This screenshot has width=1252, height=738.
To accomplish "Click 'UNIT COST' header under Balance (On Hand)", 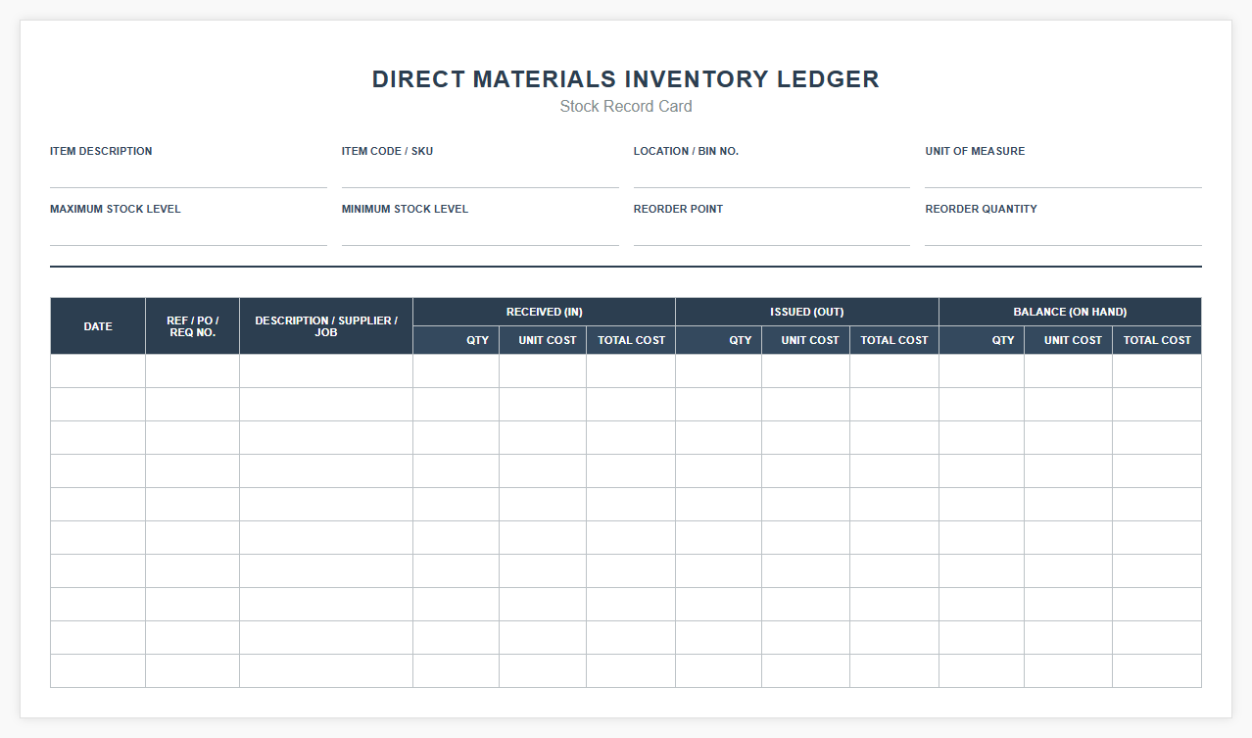I will pyautogui.click(x=1068, y=340).
